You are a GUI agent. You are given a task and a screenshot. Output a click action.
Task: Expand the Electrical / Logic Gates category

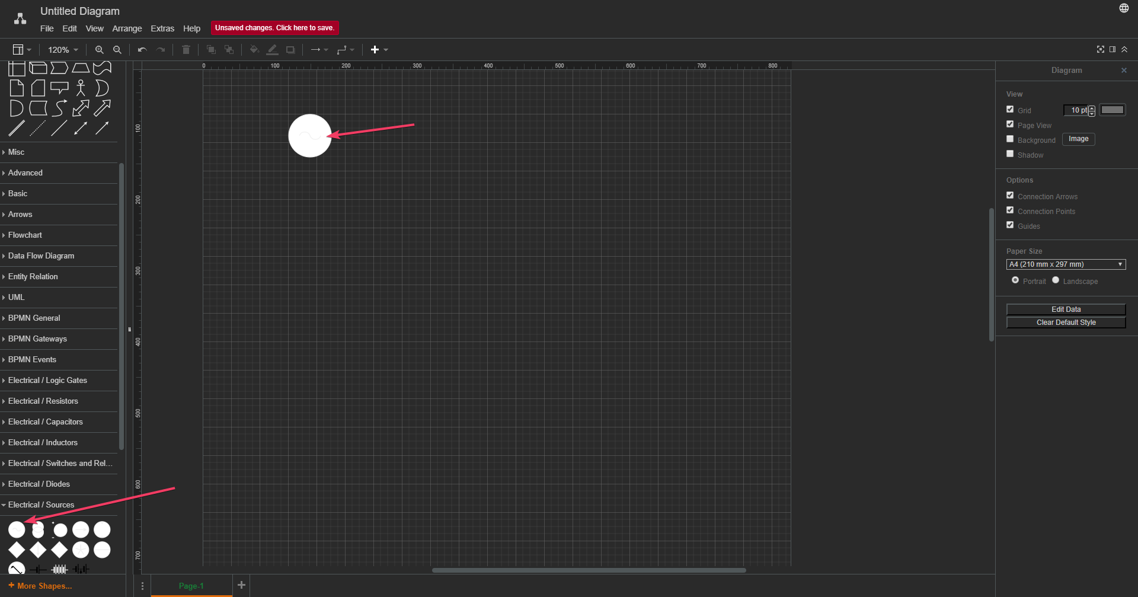pos(59,381)
